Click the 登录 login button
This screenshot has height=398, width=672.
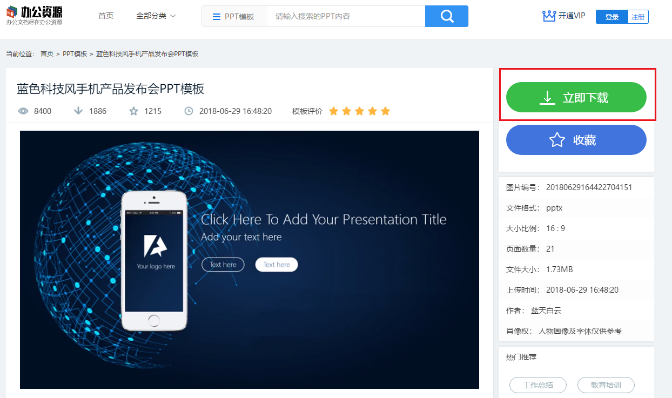pos(612,17)
